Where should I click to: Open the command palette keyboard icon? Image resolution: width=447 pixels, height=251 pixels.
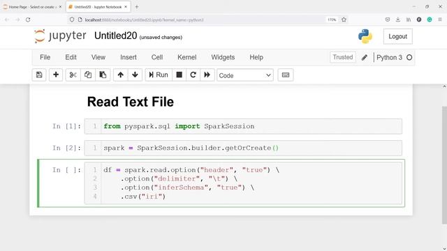point(286,75)
